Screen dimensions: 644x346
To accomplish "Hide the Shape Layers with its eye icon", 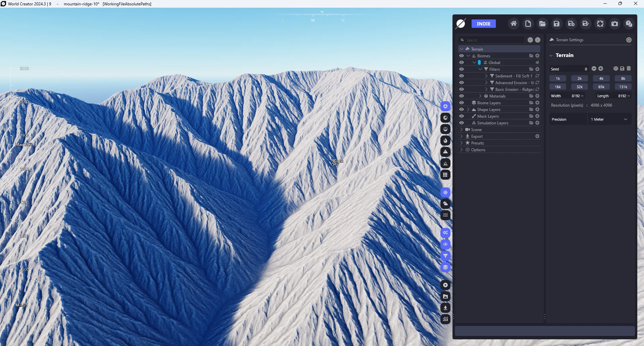I will point(462,110).
